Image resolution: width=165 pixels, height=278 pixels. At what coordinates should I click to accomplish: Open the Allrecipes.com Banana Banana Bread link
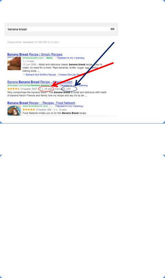point(40,82)
